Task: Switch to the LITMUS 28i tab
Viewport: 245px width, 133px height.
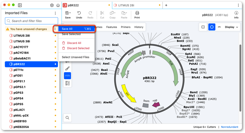Action: pyautogui.click(x=126, y=5)
